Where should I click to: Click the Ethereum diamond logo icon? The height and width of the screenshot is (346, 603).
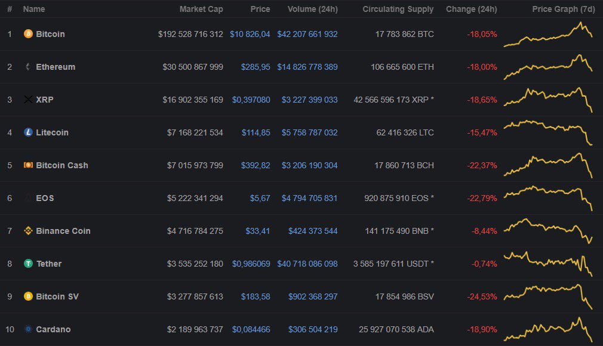(x=28, y=66)
